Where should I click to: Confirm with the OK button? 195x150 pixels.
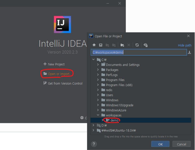160,144
